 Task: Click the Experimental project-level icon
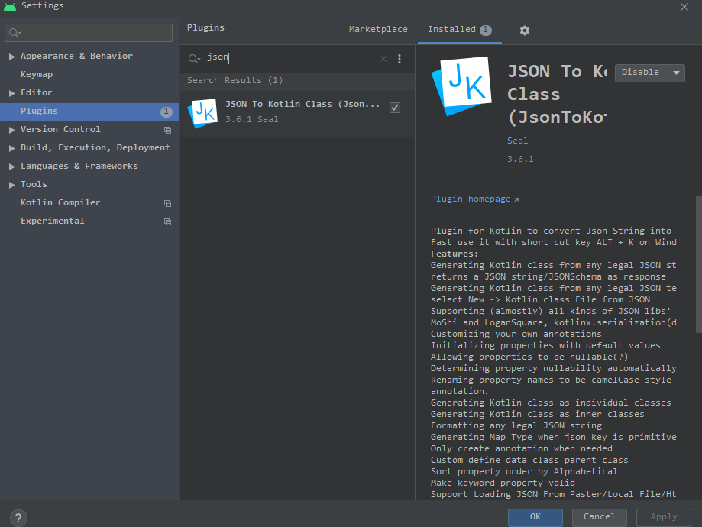point(168,222)
